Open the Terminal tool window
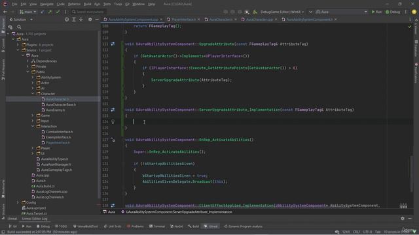 click(157, 227)
